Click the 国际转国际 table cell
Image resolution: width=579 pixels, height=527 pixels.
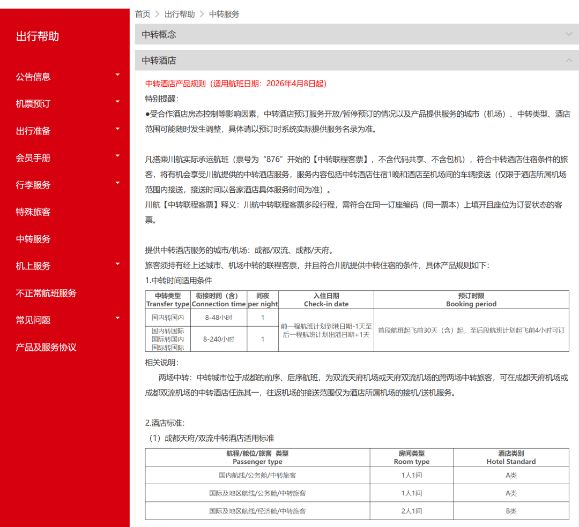(168, 348)
